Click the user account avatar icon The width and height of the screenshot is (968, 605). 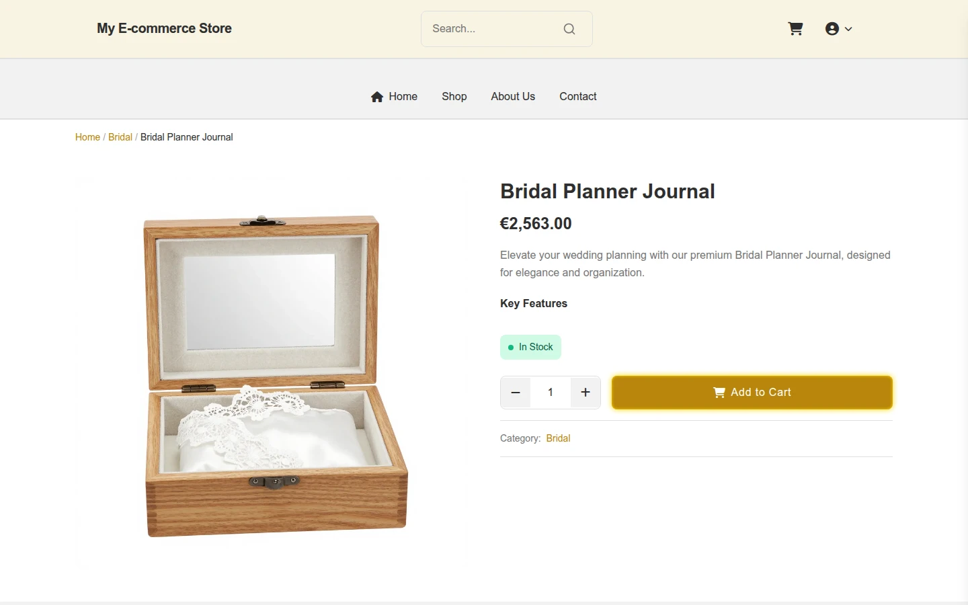pos(832,29)
